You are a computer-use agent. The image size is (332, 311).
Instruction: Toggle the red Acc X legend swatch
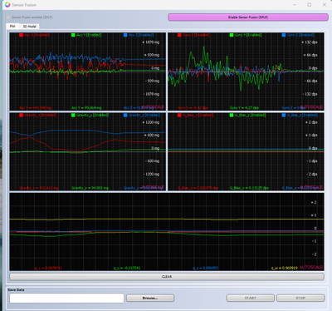21,35
